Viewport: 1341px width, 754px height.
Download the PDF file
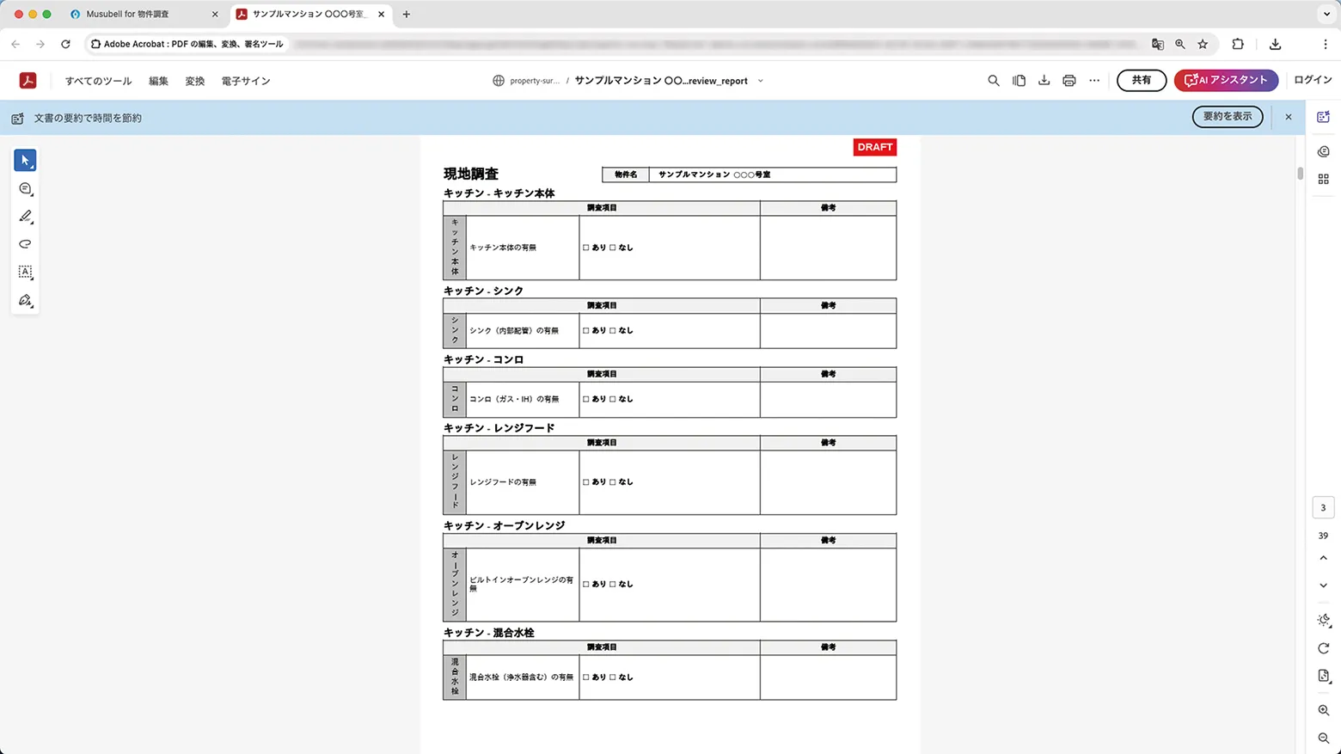(1044, 80)
